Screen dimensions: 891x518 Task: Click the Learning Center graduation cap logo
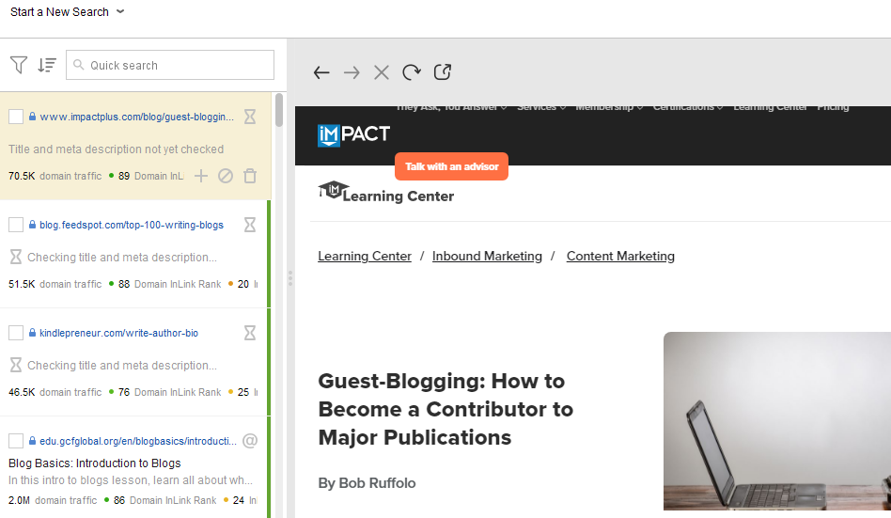click(386, 192)
